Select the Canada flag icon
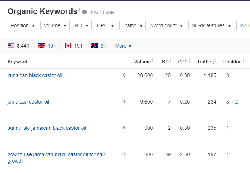The width and height of the screenshot is (250, 173). tap(68, 46)
